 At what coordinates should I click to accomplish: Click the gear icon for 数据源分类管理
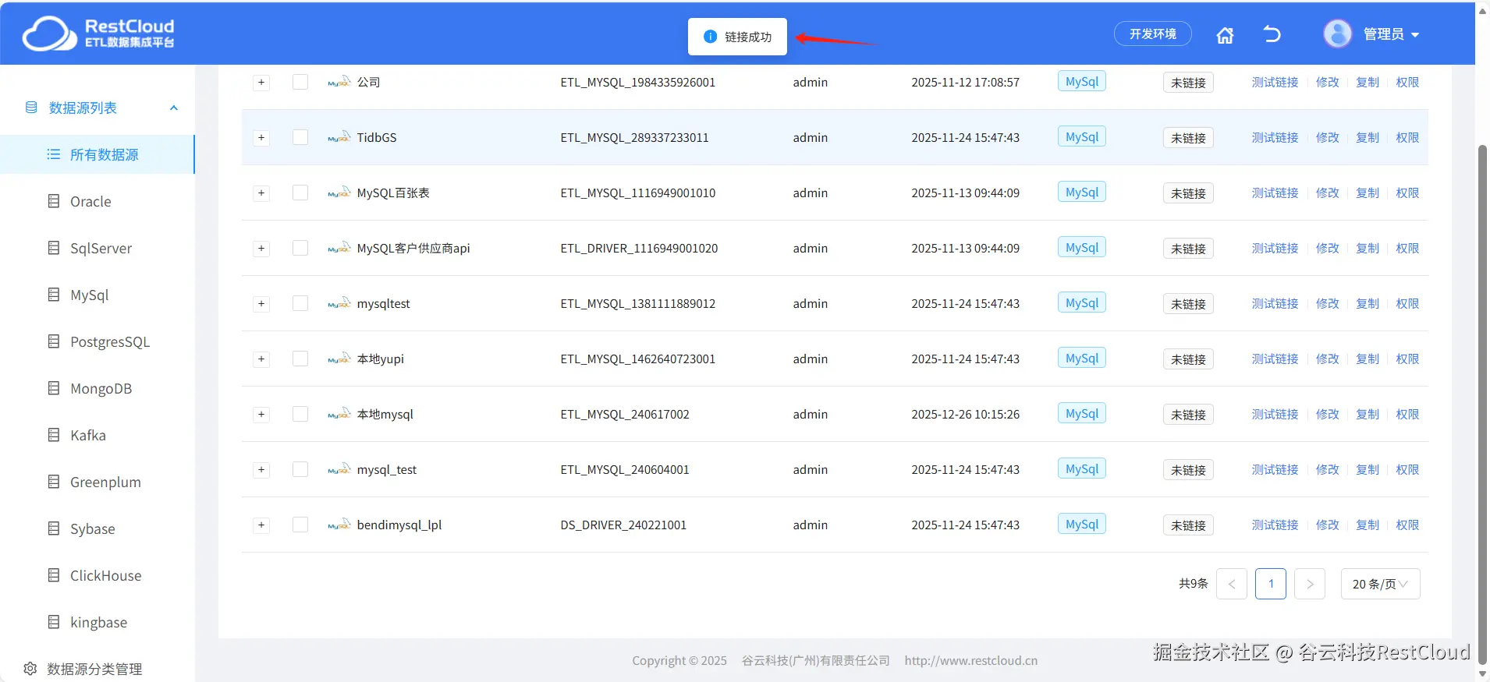point(30,669)
